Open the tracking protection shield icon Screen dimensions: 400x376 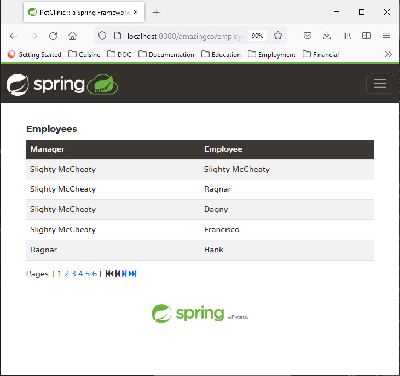(x=102, y=36)
